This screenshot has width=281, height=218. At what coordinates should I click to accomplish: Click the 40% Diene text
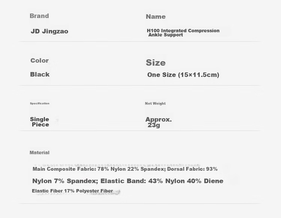click(205, 181)
